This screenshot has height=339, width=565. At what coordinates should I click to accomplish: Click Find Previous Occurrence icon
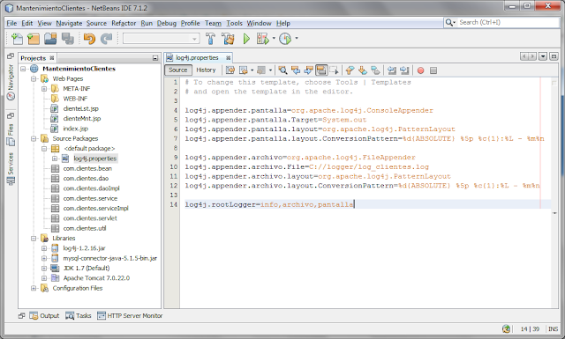(x=296, y=70)
